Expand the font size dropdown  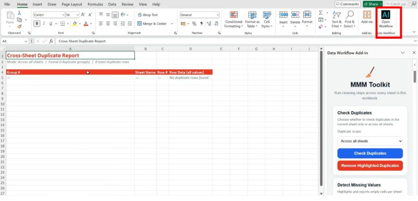pyautogui.click(x=77, y=15)
